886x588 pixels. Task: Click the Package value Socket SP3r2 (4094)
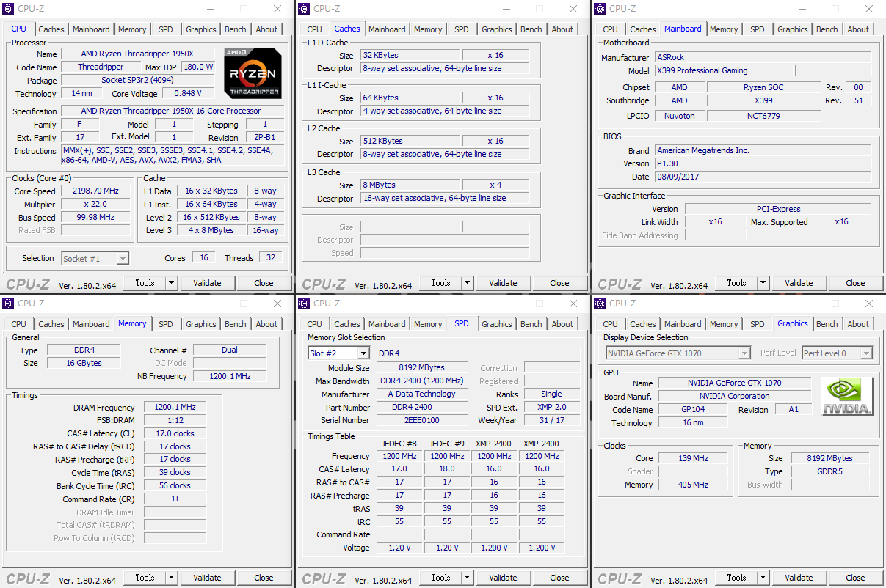[138, 81]
